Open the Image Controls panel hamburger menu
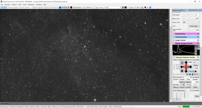Screen dimensions: 202x108 pos(198,40)
